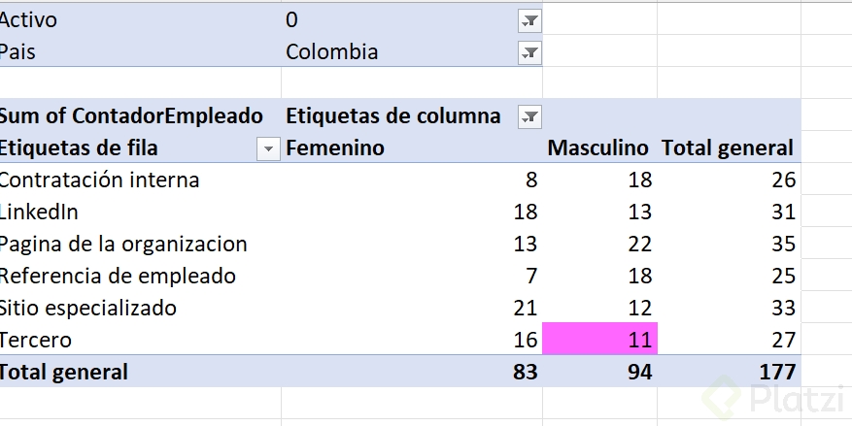Select the Pagina de la organizacion row
The width and height of the screenshot is (852, 426).
pos(123,244)
